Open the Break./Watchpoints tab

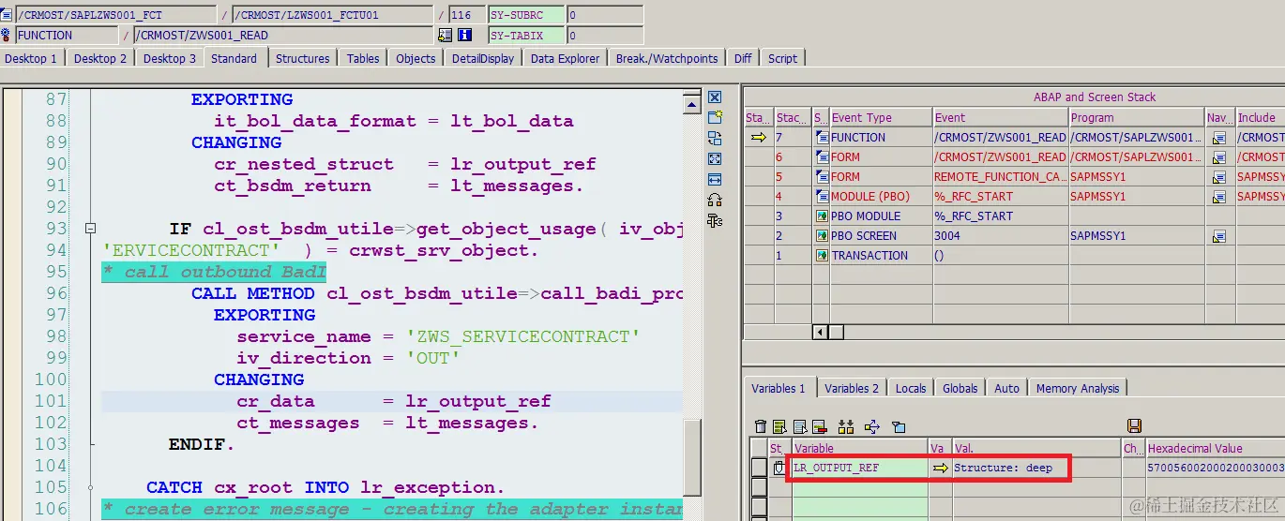pyautogui.click(x=667, y=58)
